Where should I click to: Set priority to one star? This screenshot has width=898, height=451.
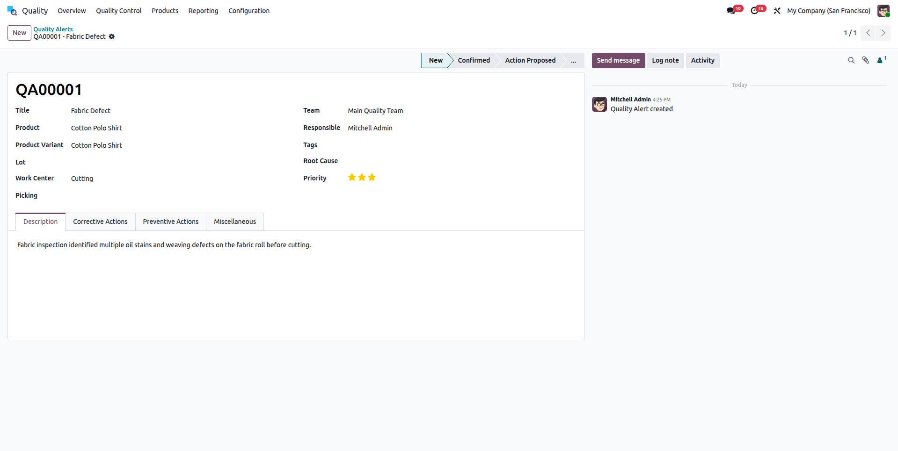[x=352, y=177]
